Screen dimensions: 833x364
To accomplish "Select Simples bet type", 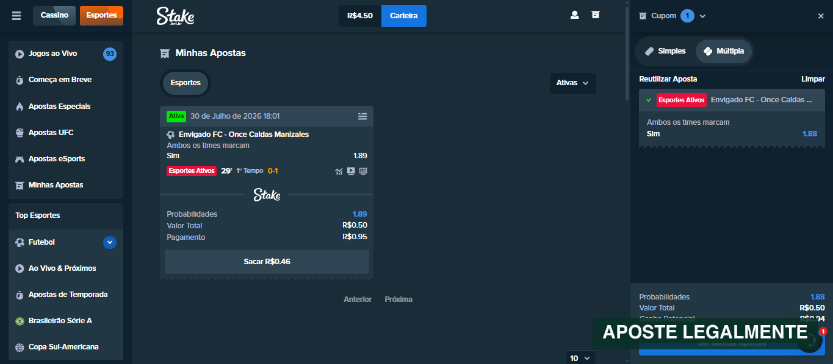I will point(665,51).
